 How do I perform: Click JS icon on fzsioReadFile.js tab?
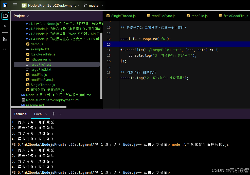(x=220, y=16)
